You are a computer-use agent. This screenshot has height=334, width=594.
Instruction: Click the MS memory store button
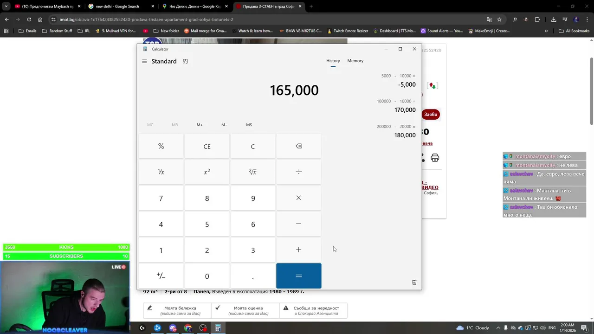point(249,125)
